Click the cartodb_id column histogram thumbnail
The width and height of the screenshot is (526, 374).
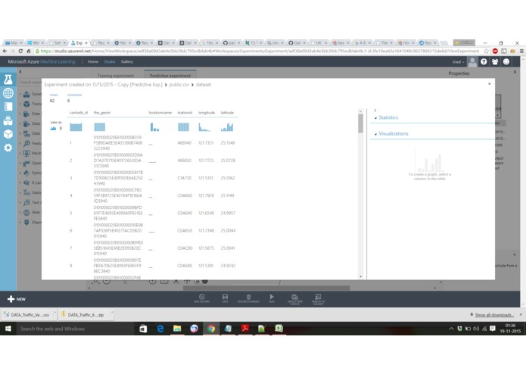[76, 127]
